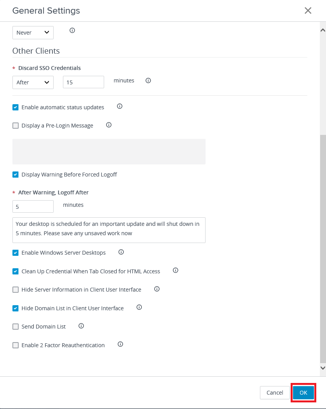Enable the Display a Pre-Login Message checkbox
This screenshot has height=409, width=326.
(x=16, y=126)
